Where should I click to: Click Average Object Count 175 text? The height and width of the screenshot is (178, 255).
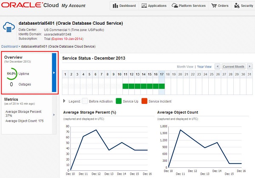(x=24, y=121)
